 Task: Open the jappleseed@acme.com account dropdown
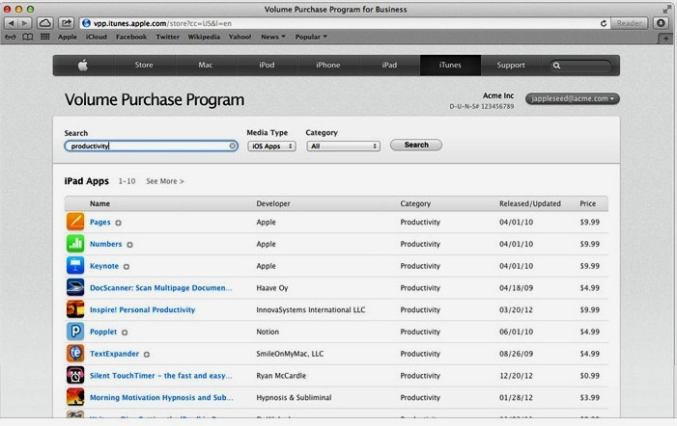coord(573,98)
